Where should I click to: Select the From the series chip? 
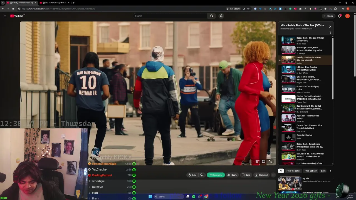pos(293,171)
